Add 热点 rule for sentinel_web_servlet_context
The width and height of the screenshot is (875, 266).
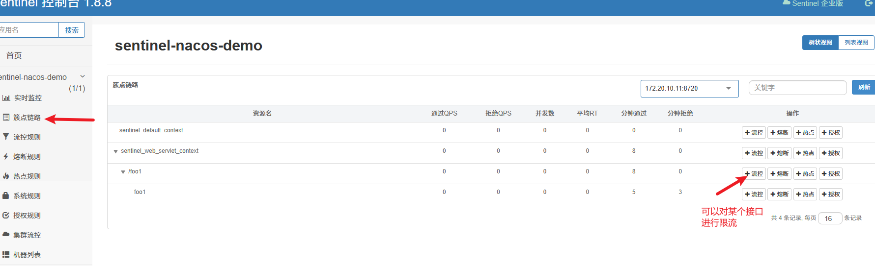click(805, 153)
